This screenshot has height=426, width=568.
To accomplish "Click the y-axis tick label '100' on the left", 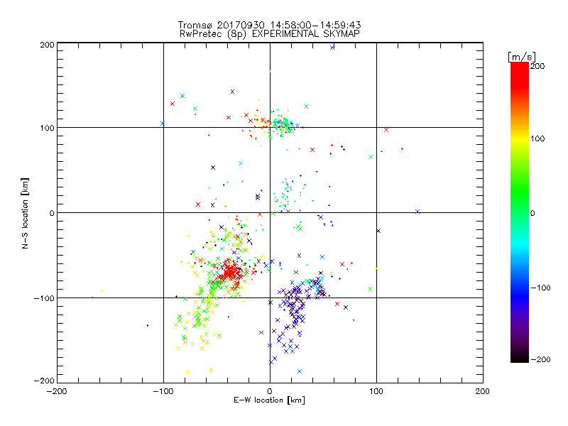I will click(47, 128).
